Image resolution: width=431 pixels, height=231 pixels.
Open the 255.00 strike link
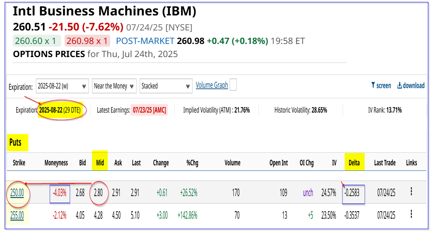(17, 215)
